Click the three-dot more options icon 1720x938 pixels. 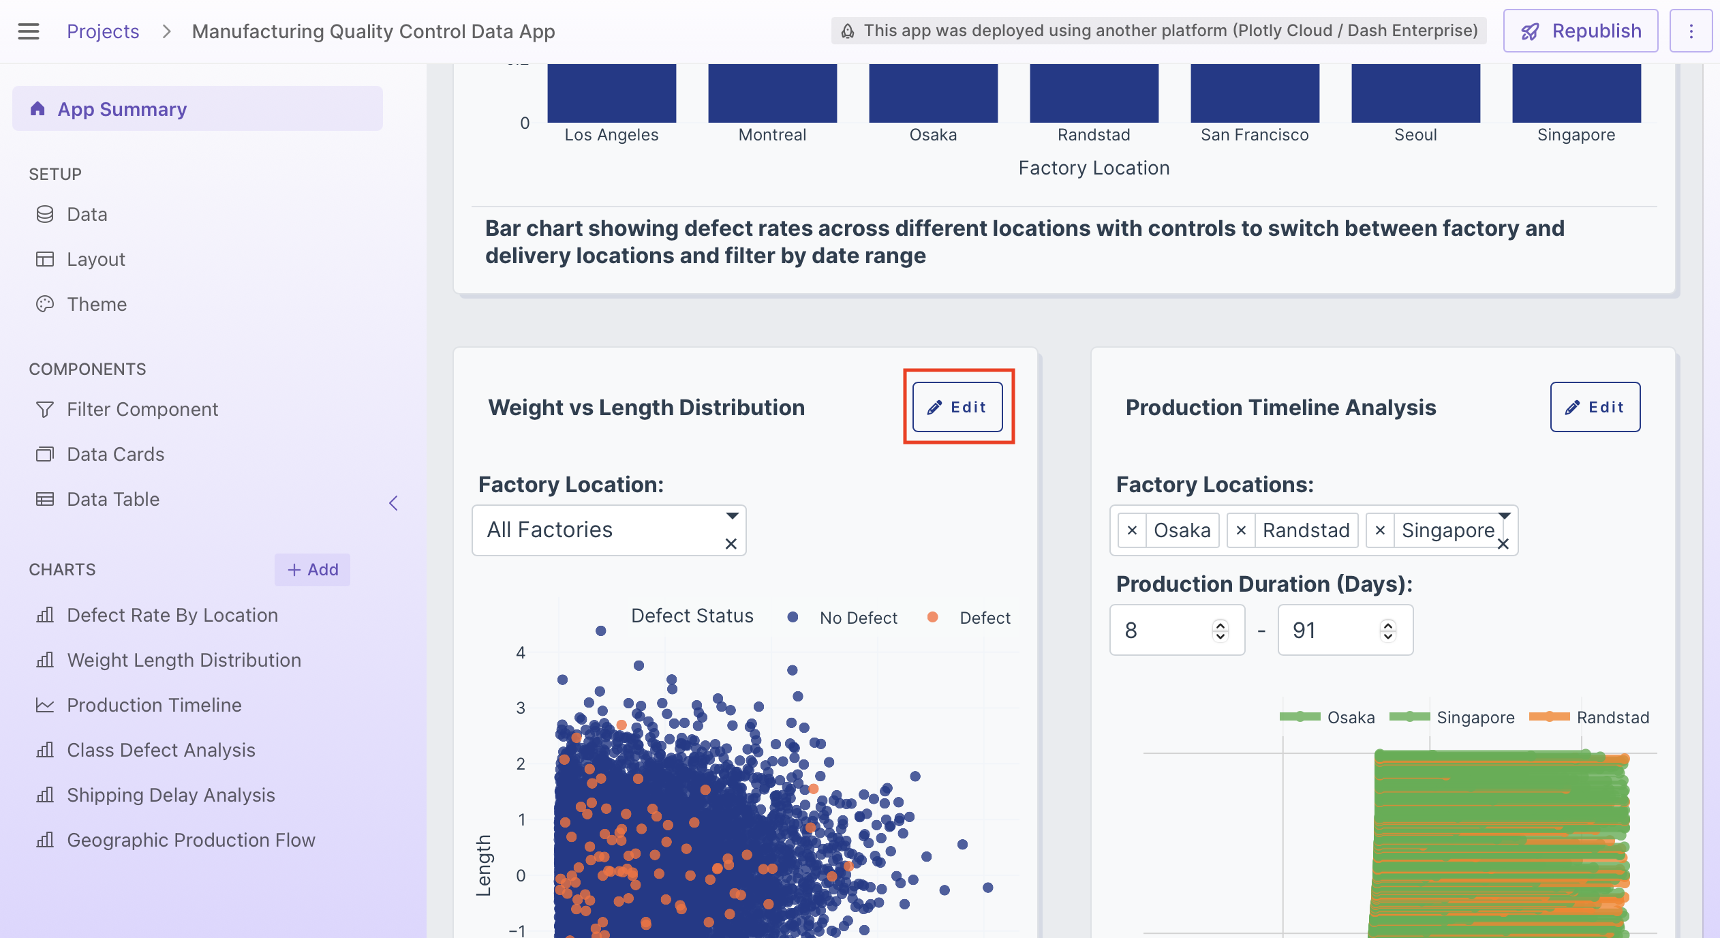pyautogui.click(x=1691, y=31)
